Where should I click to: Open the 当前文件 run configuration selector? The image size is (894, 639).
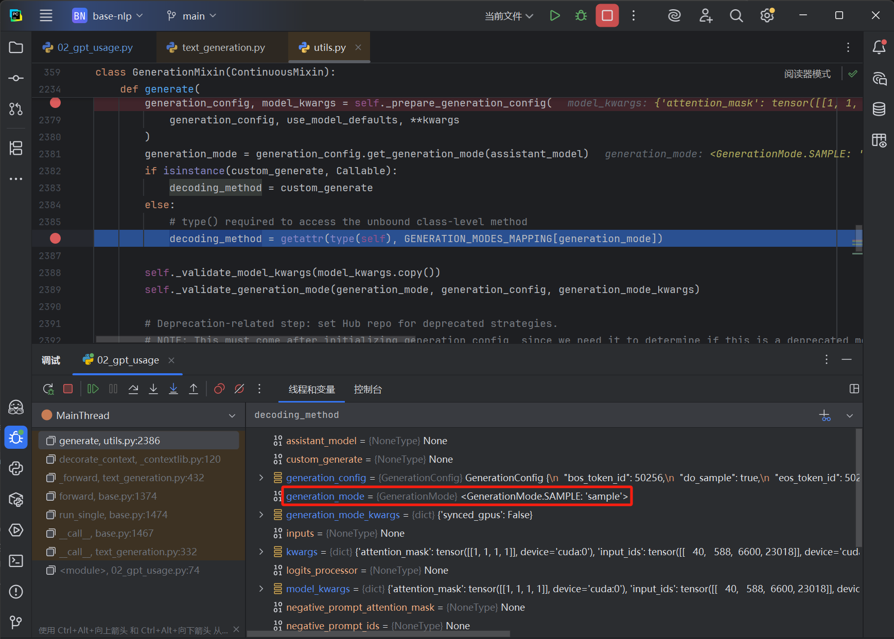[x=509, y=16]
